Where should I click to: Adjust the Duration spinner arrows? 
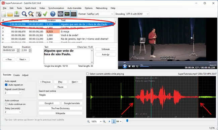30,50
